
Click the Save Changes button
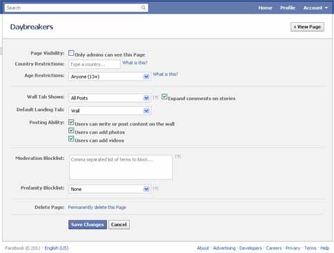coord(88,225)
